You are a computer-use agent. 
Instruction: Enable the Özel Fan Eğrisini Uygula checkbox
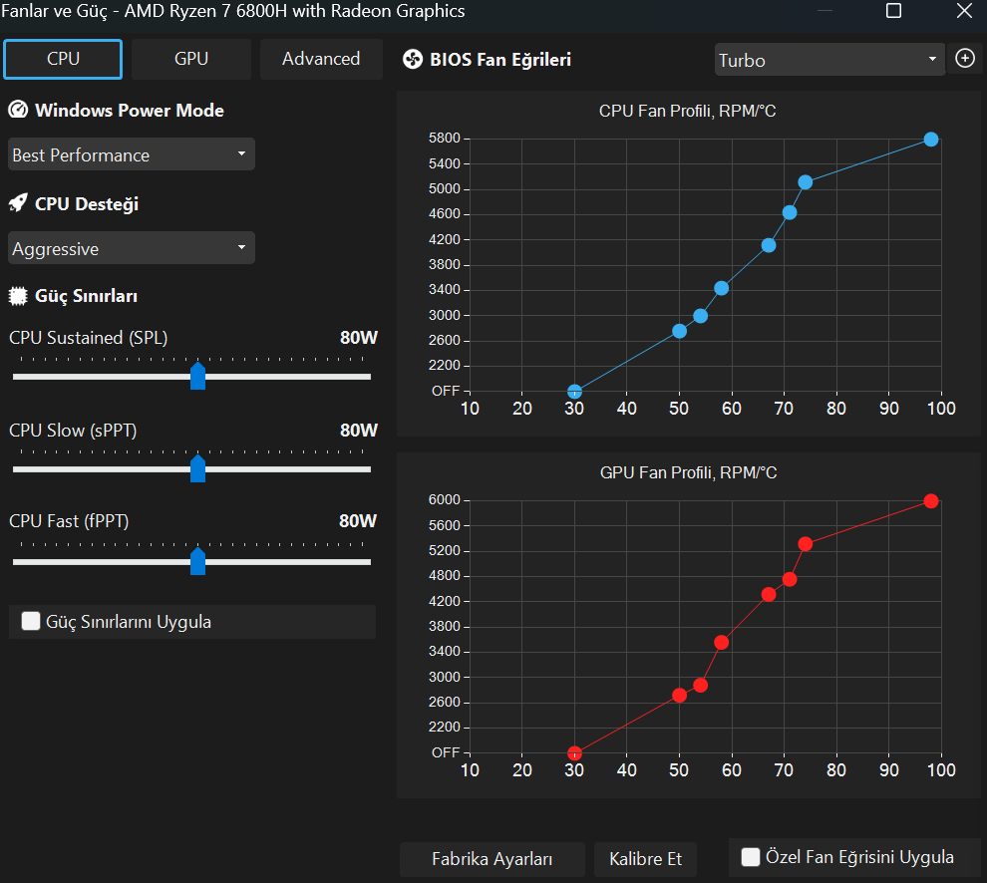(x=751, y=857)
